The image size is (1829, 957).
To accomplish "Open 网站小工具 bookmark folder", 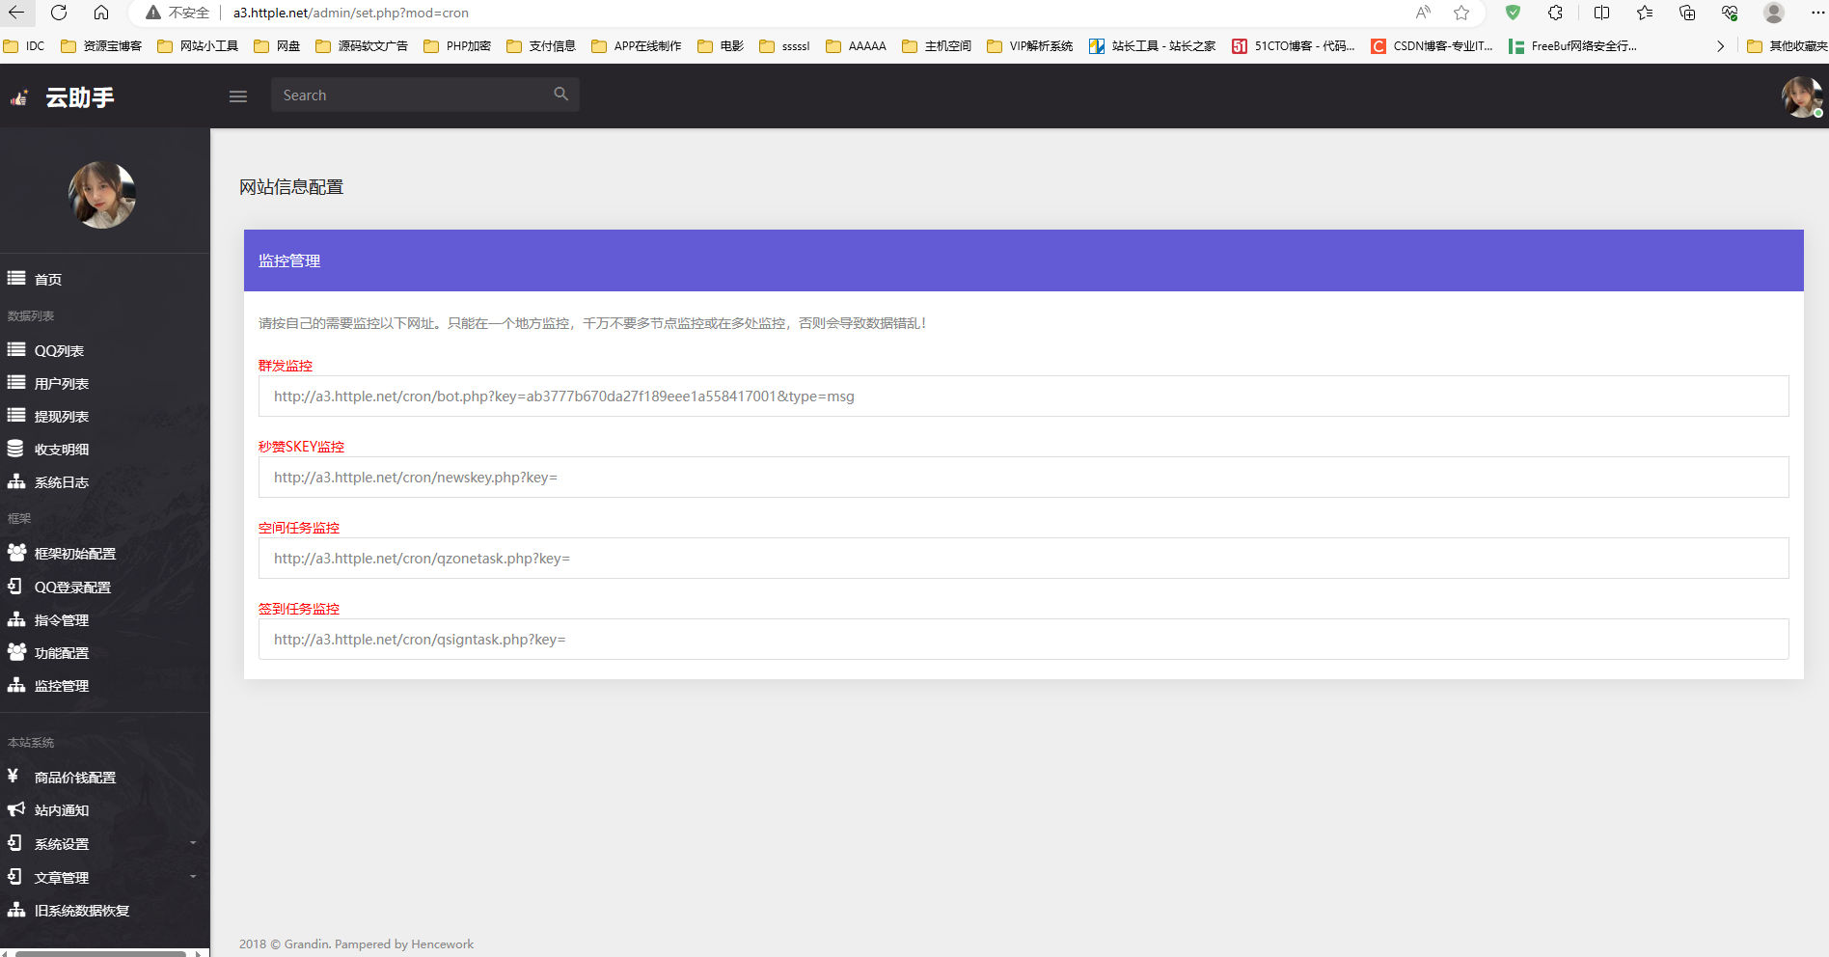I will click(198, 45).
